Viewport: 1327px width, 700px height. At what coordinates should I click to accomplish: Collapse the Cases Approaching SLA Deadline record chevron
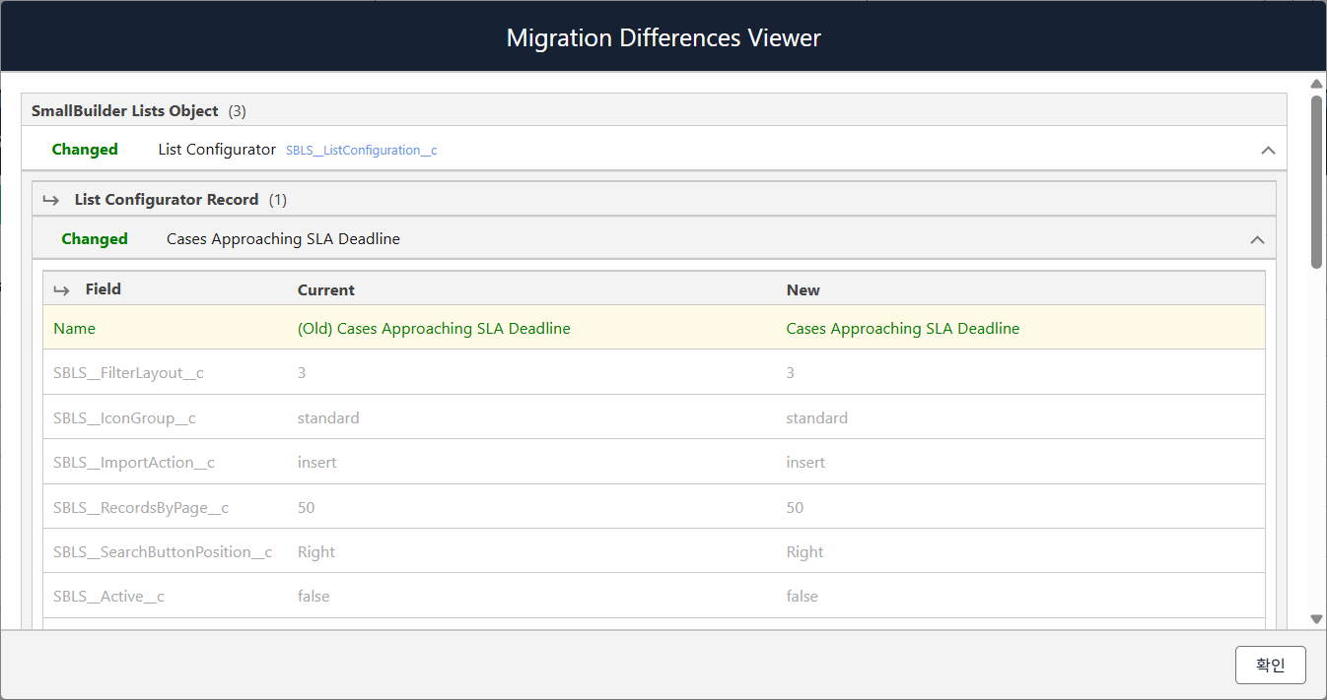tap(1257, 239)
